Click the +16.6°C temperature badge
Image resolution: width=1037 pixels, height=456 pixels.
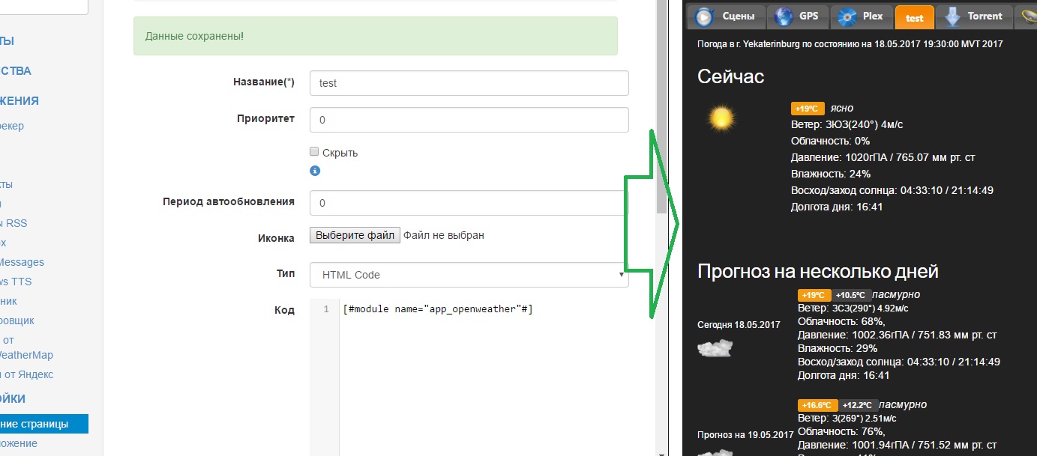(x=817, y=405)
